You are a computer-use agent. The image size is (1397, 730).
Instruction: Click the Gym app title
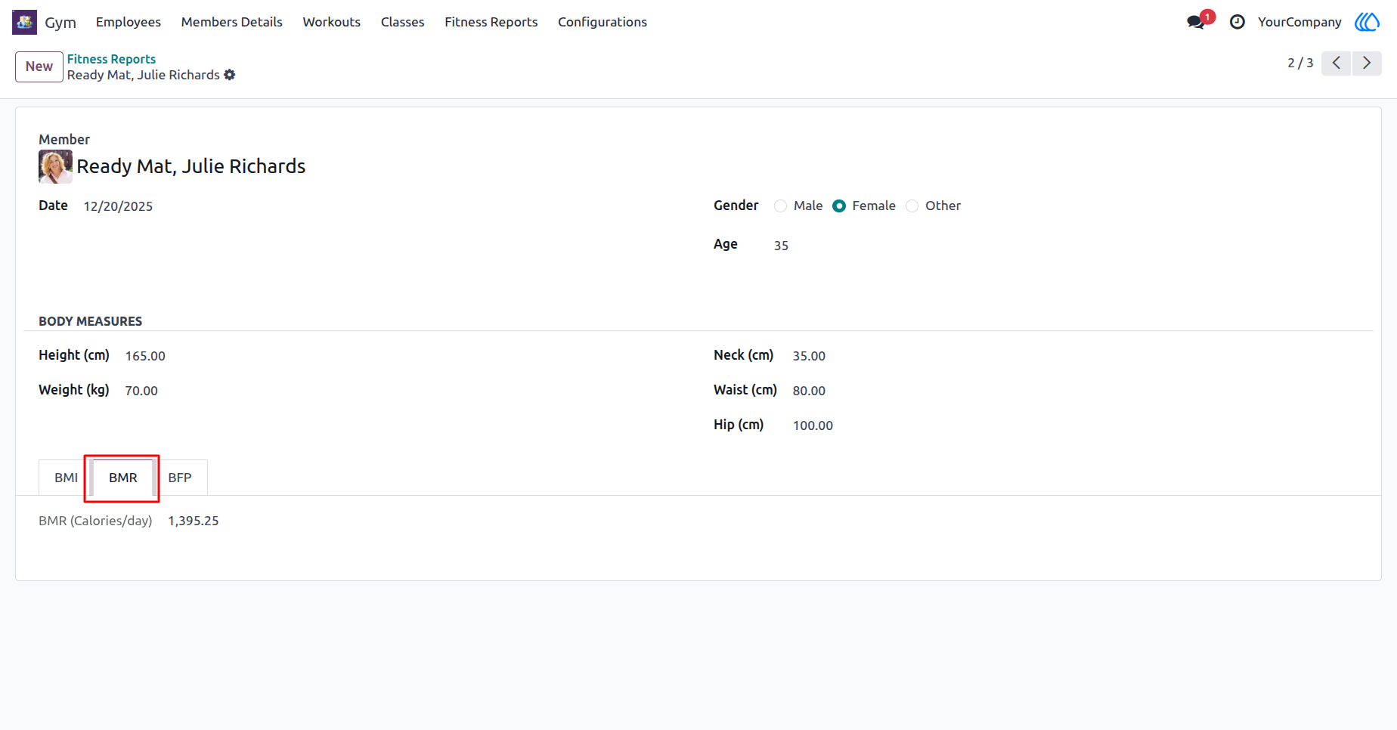pyautogui.click(x=60, y=22)
